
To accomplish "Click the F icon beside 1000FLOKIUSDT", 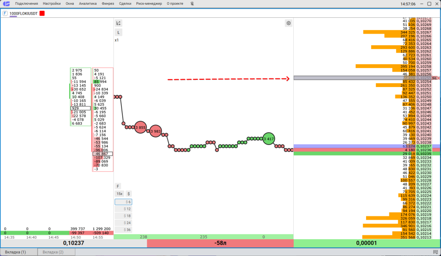I will pyautogui.click(x=5, y=13).
